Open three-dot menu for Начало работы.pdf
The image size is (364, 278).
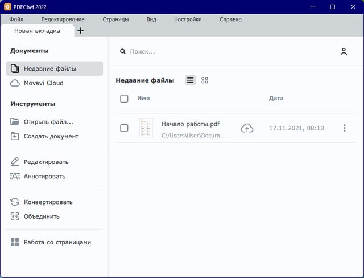(x=344, y=128)
